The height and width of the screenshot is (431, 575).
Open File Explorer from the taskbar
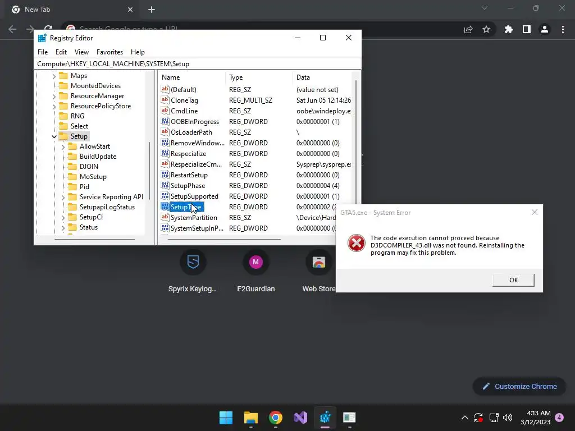point(251,418)
